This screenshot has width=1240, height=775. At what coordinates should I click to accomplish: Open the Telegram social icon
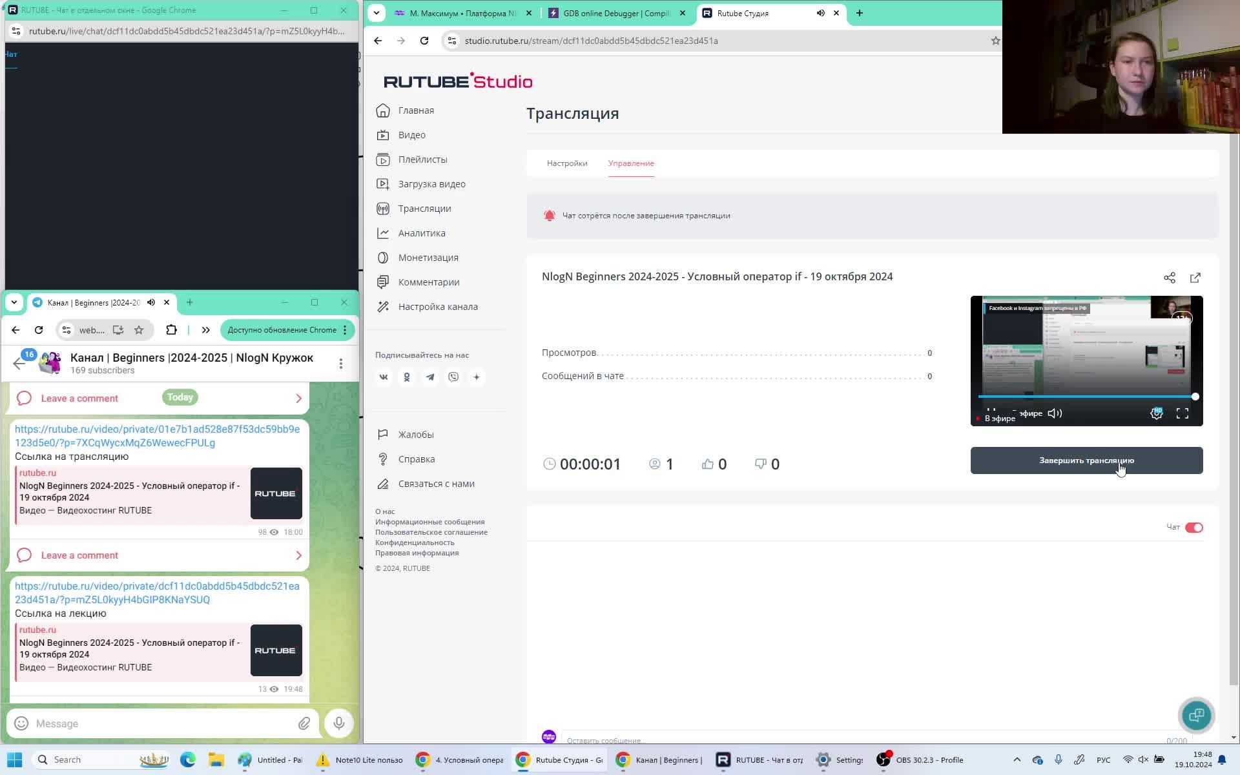tap(430, 377)
